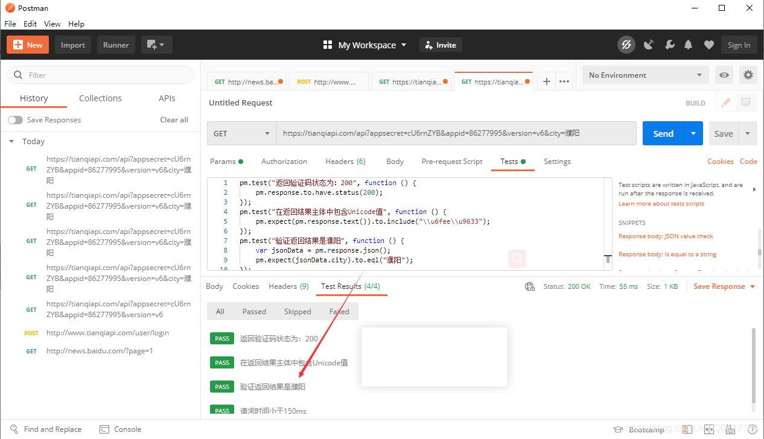
Task: Open the Send button dropdown arrow
Action: [693, 133]
